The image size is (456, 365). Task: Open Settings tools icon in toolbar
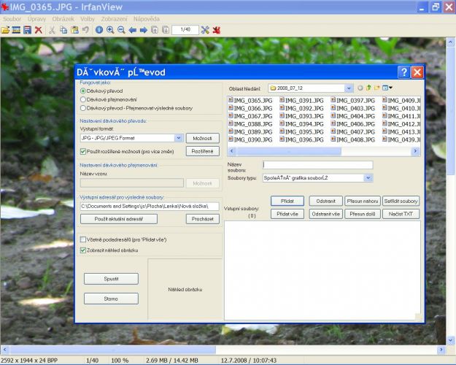pyautogui.click(x=205, y=30)
